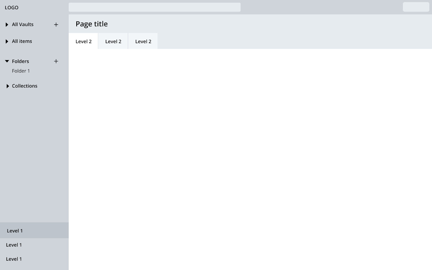Viewport: 432px width, 270px height.
Task: Open the bottom Level 1 navigation item
Action: click(14, 259)
